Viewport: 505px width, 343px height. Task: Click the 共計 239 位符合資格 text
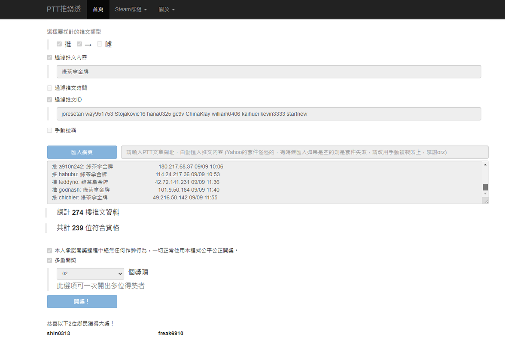[x=88, y=228]
